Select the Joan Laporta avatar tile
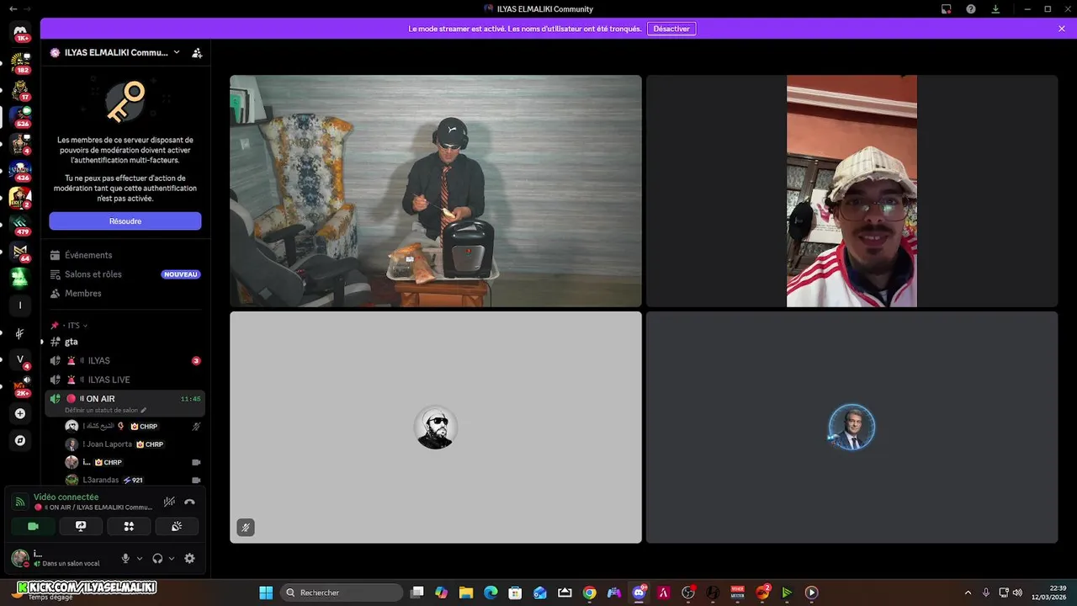This screenshot has width=1077, height=606. point(852,428)
